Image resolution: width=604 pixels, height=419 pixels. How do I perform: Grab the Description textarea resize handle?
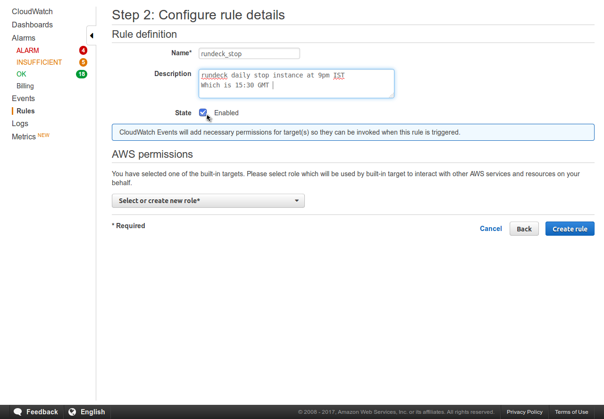point(391,95)
